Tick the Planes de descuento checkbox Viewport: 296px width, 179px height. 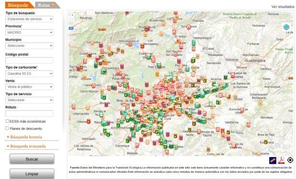click(7, 128)
